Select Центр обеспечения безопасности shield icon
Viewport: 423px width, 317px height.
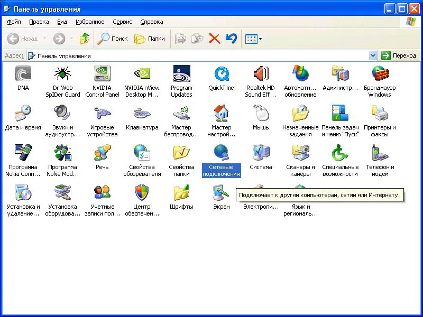(142, 200)
